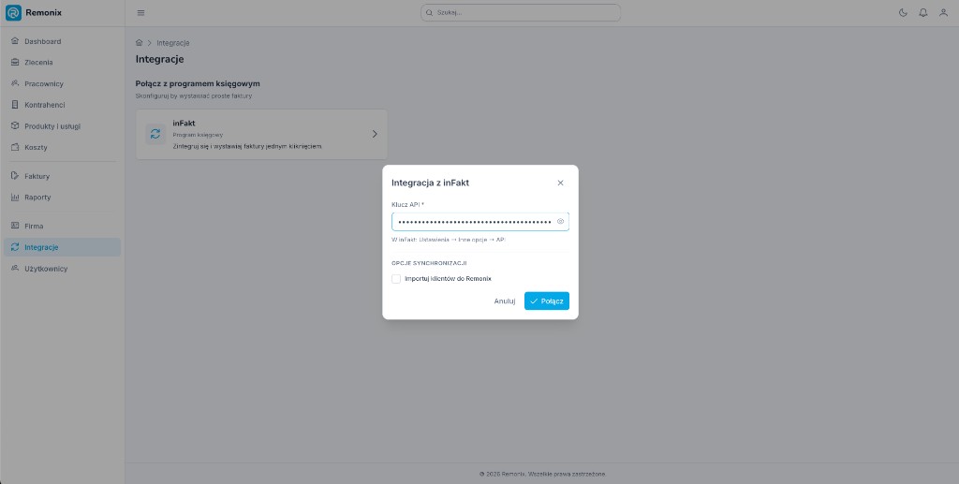Click the Użytkownicy users icon
The image size is (959, 484).
coord(15,269)
